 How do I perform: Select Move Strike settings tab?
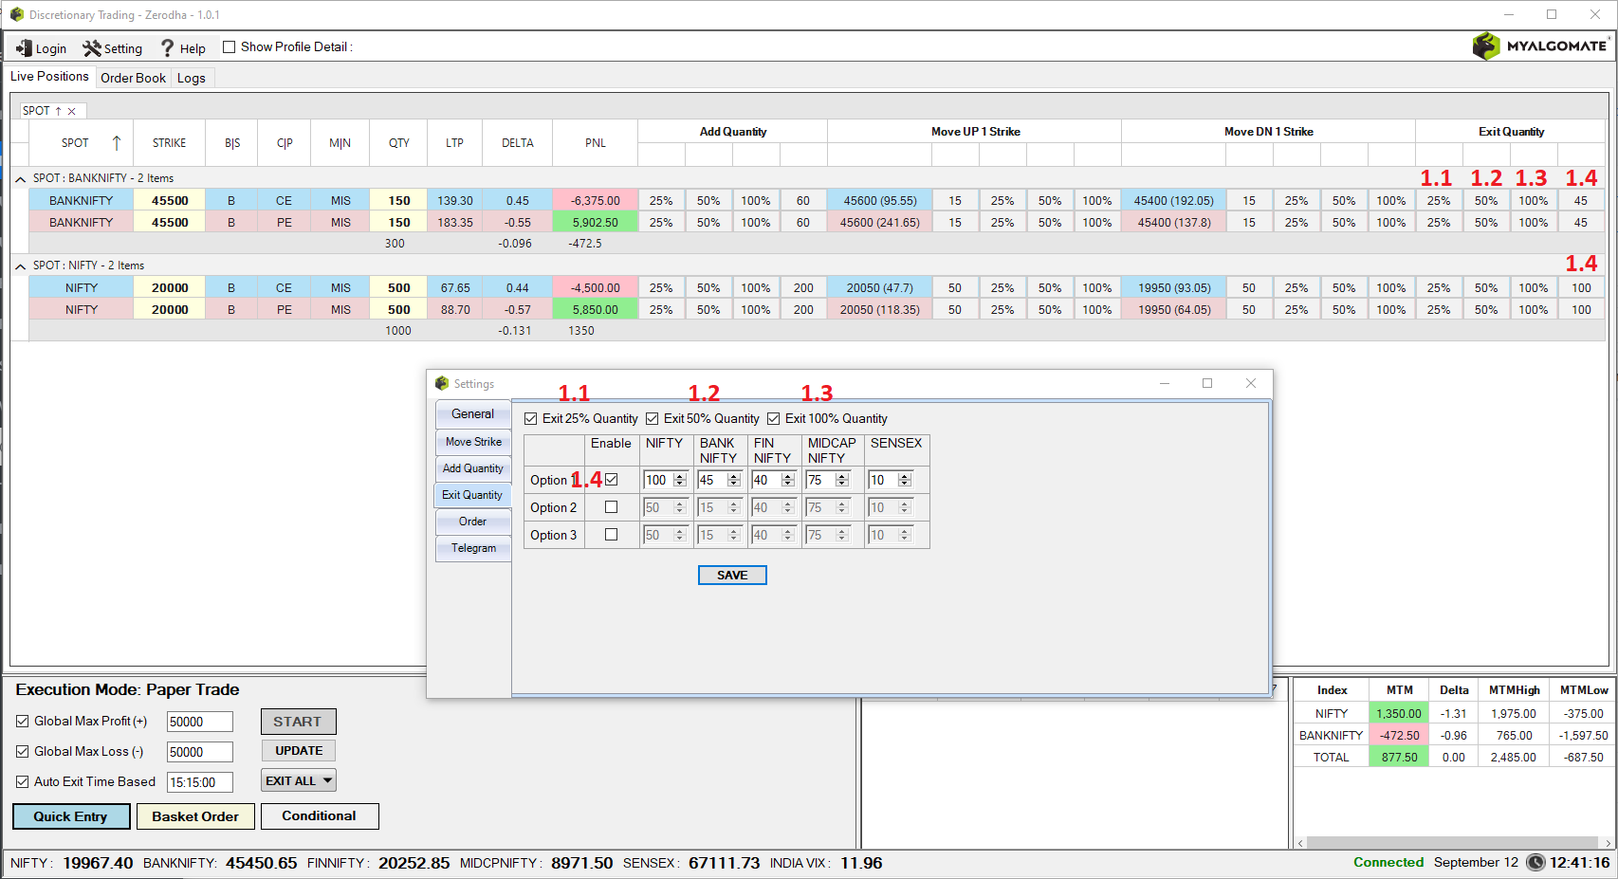[473, 442]
